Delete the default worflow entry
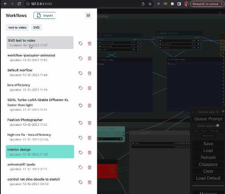 point(89,73)
